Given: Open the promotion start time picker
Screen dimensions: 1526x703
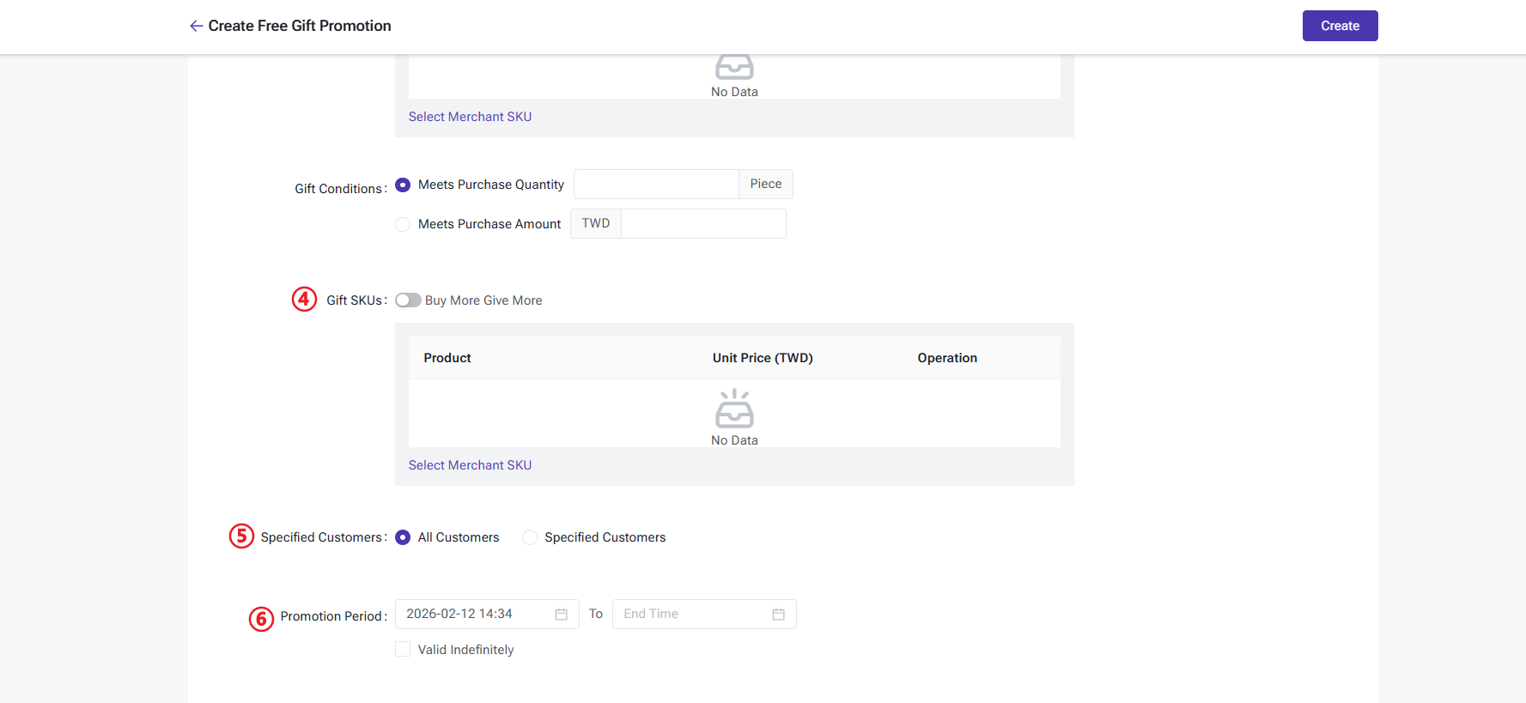Looking at the screenshot, I should pos(477,615).
